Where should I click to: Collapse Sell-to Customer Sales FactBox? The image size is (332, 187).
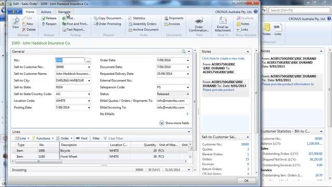click(x=247, y=137)
